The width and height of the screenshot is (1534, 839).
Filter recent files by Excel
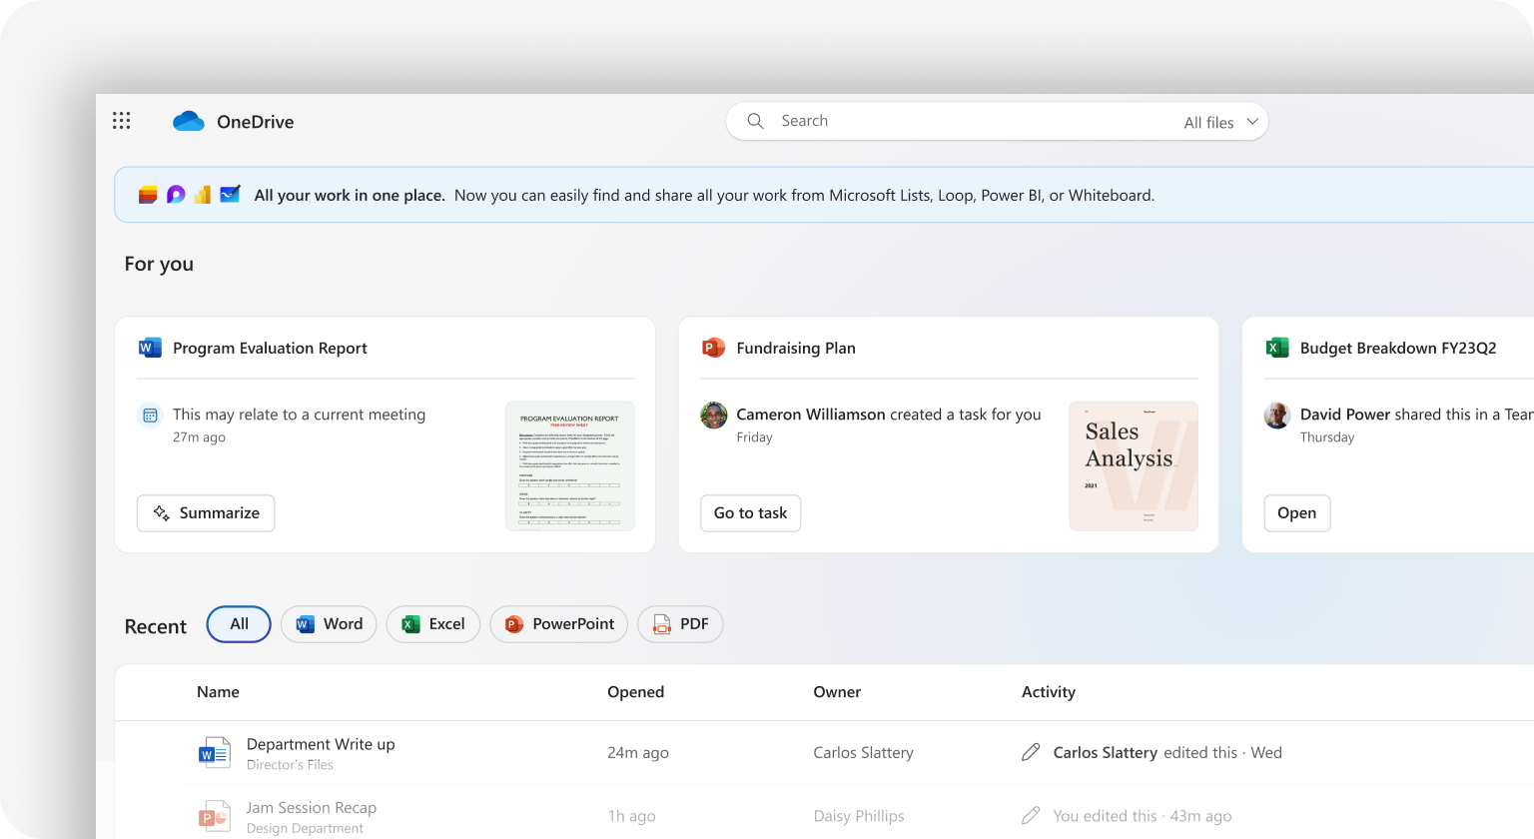433,624
